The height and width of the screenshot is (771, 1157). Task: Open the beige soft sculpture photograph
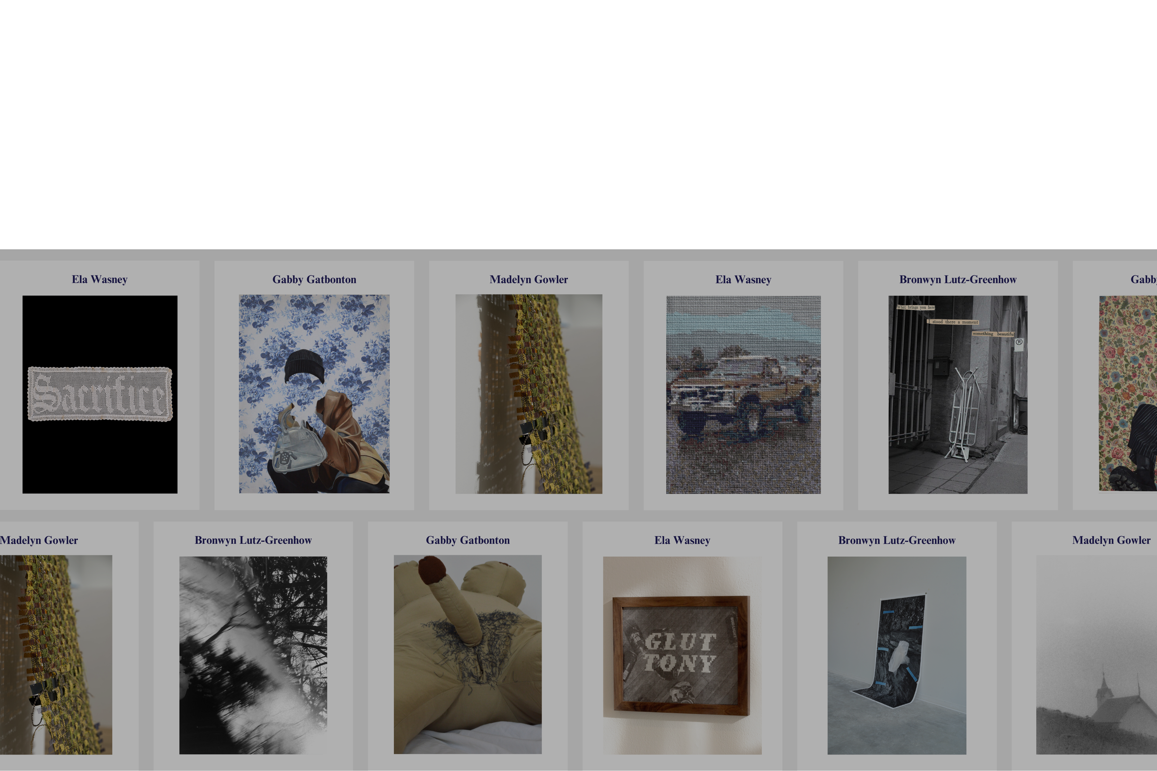coord(468,654)
